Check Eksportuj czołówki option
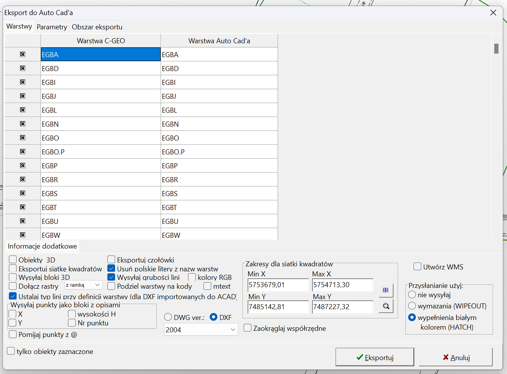The height and width of the screenshot is (374, 507). point(111,260)
